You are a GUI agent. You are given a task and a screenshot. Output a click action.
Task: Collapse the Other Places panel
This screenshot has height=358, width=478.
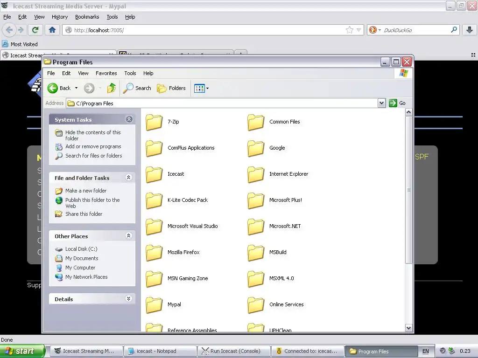pyautogui.click(x=129, y=235)
